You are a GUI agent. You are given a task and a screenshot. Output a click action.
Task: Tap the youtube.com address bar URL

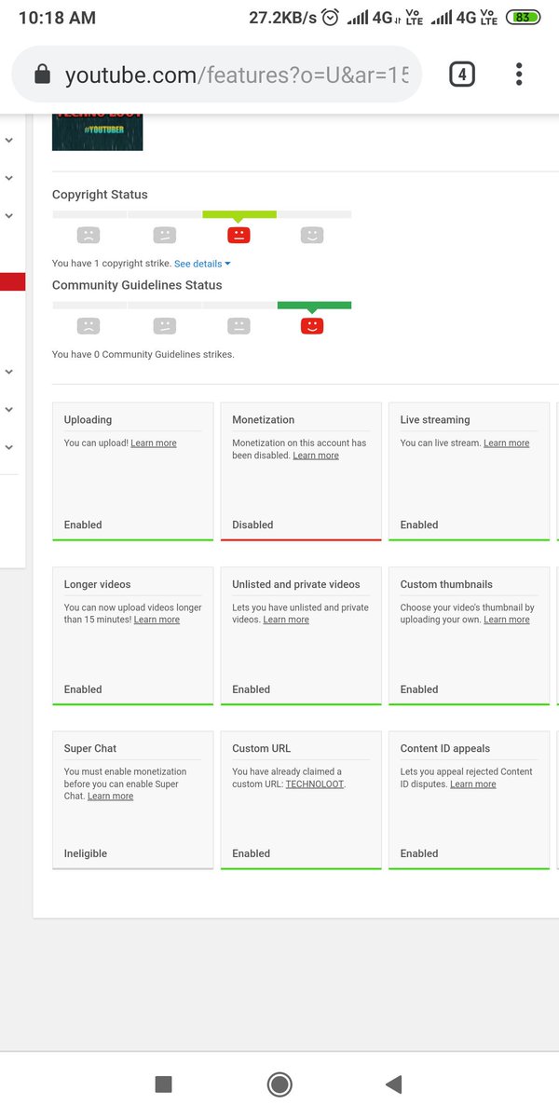pos(236,75)
